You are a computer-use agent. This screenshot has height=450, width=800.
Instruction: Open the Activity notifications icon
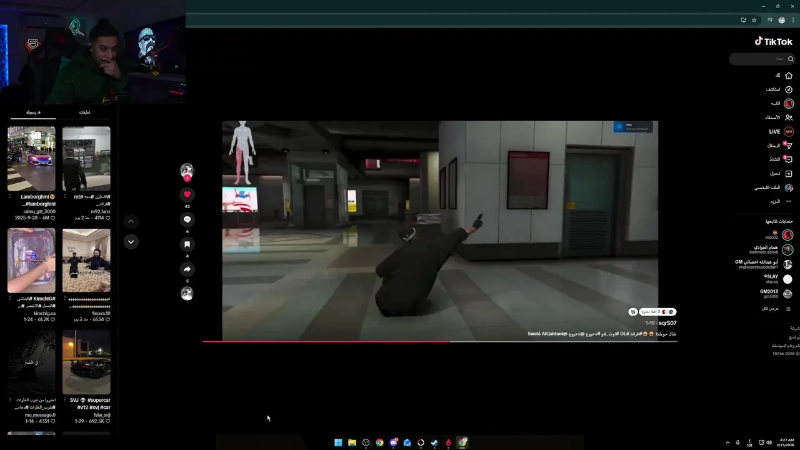point(789,159)
